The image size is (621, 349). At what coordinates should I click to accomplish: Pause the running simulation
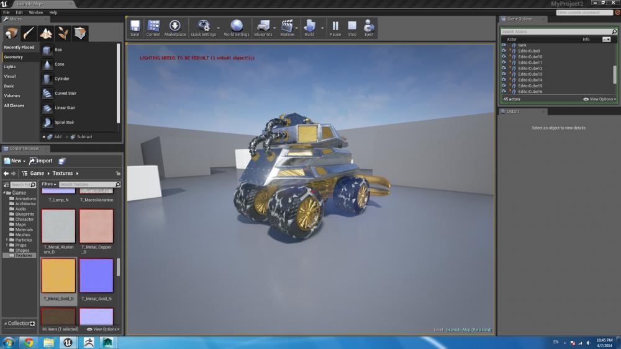pyautogui.click(x=335, y=28)
